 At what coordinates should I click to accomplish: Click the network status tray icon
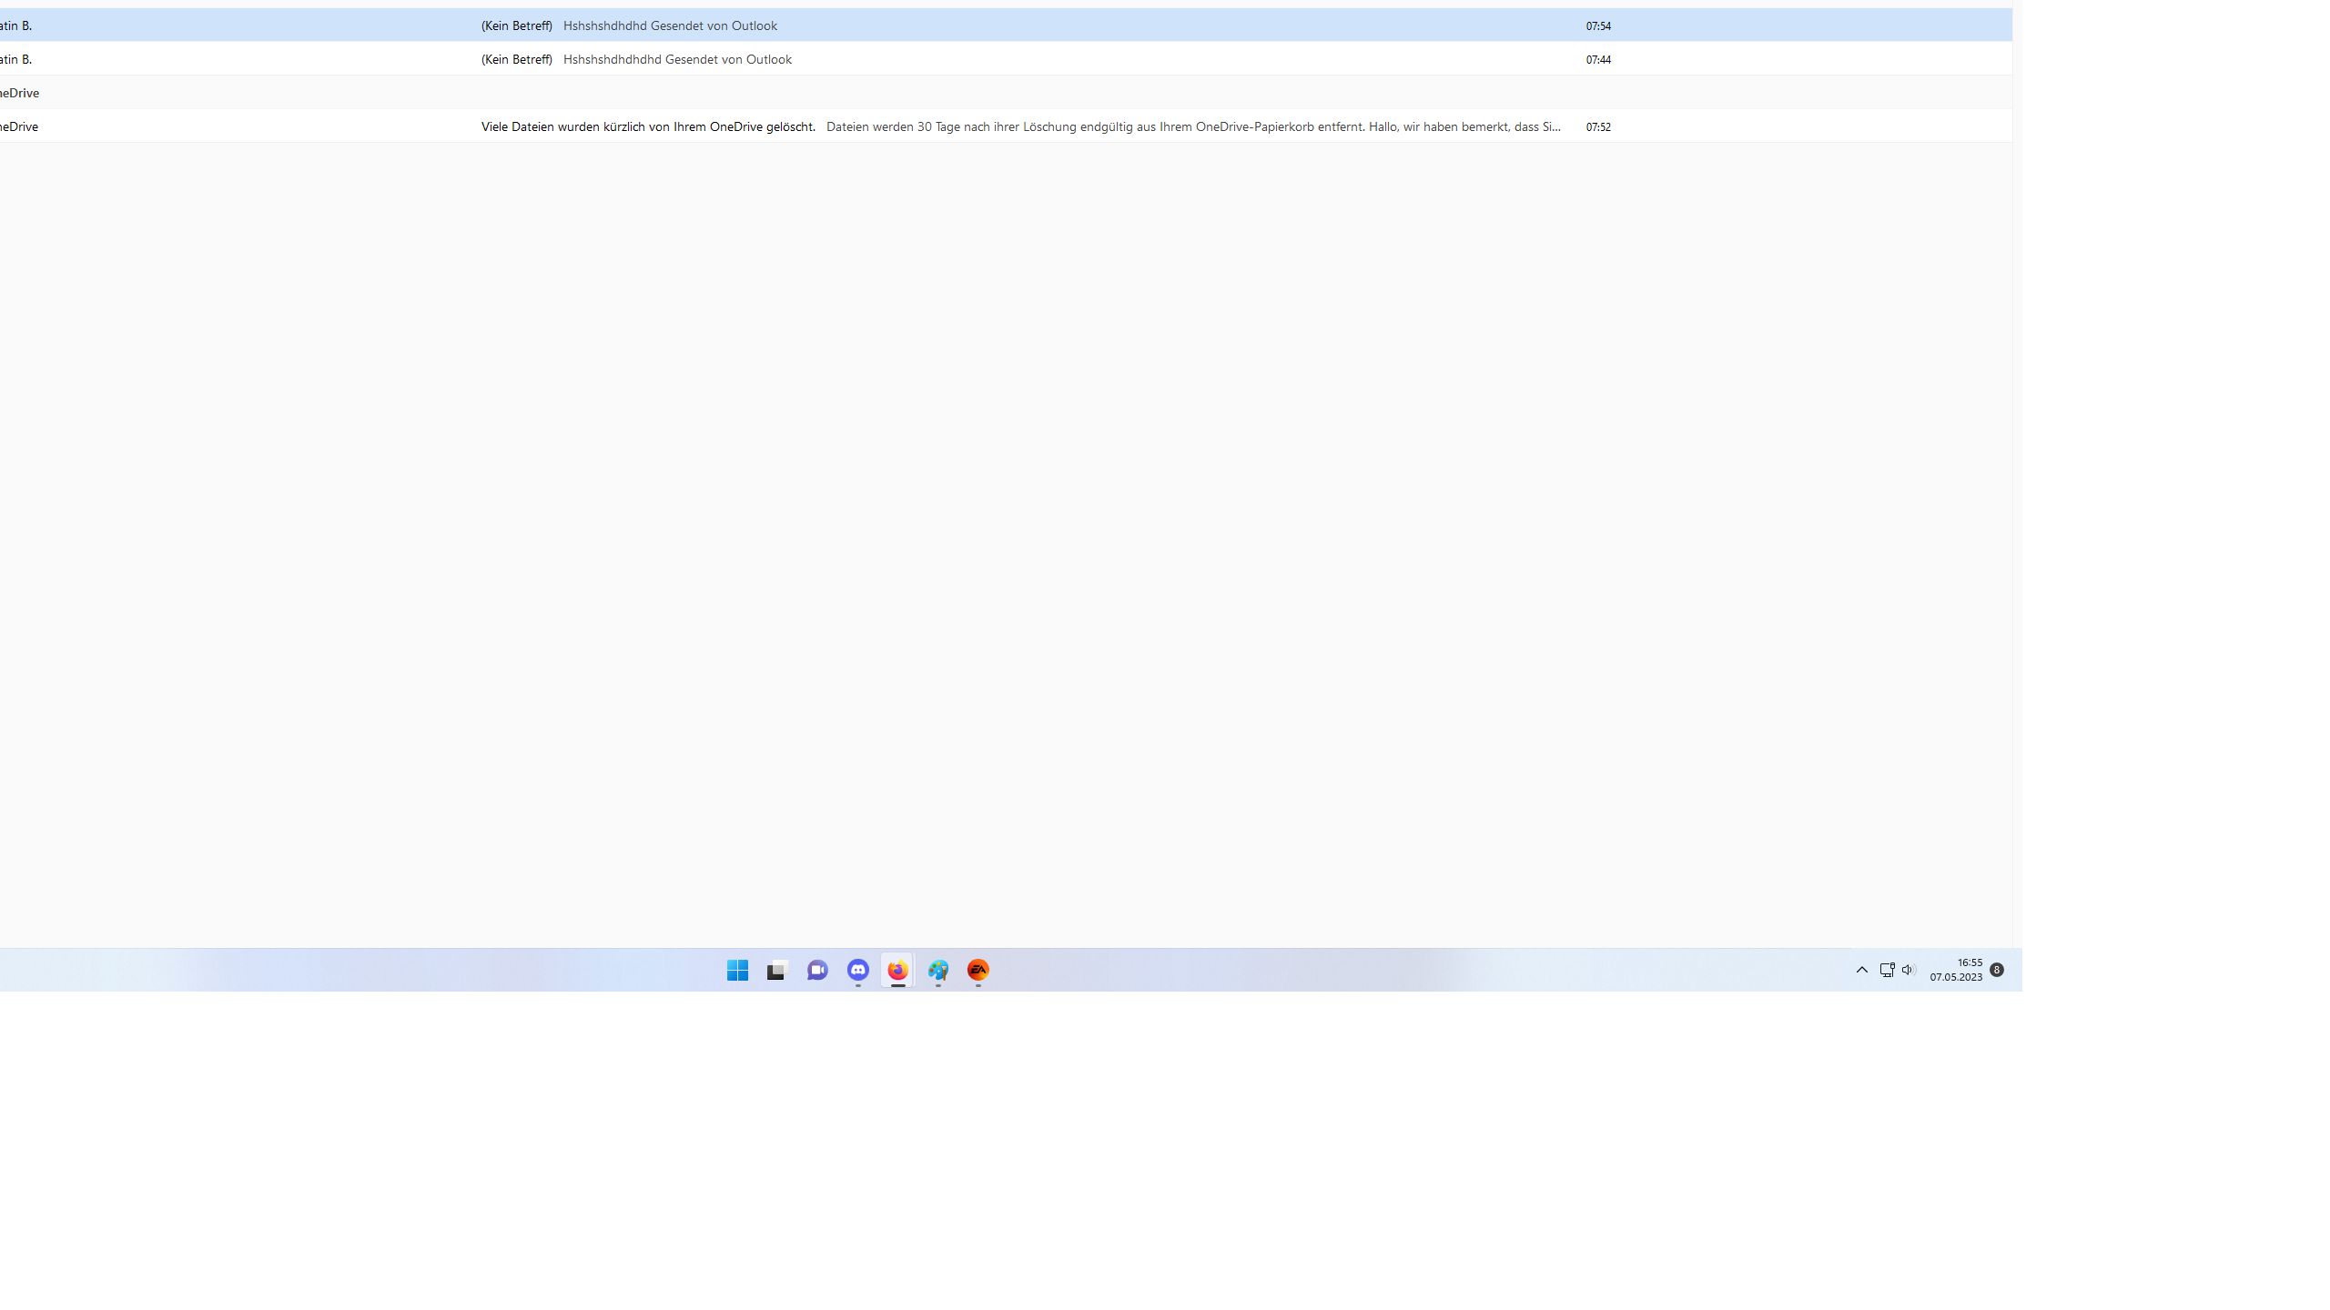[1887, 970]
